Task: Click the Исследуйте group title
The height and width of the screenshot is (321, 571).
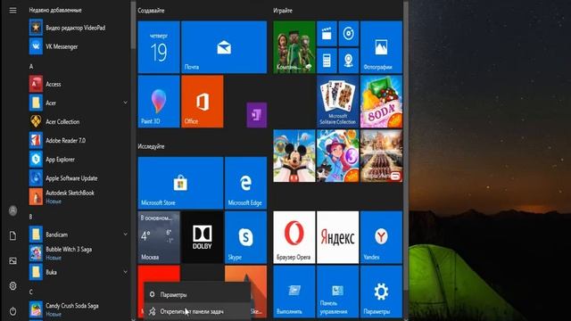Action: coord(151,146)
